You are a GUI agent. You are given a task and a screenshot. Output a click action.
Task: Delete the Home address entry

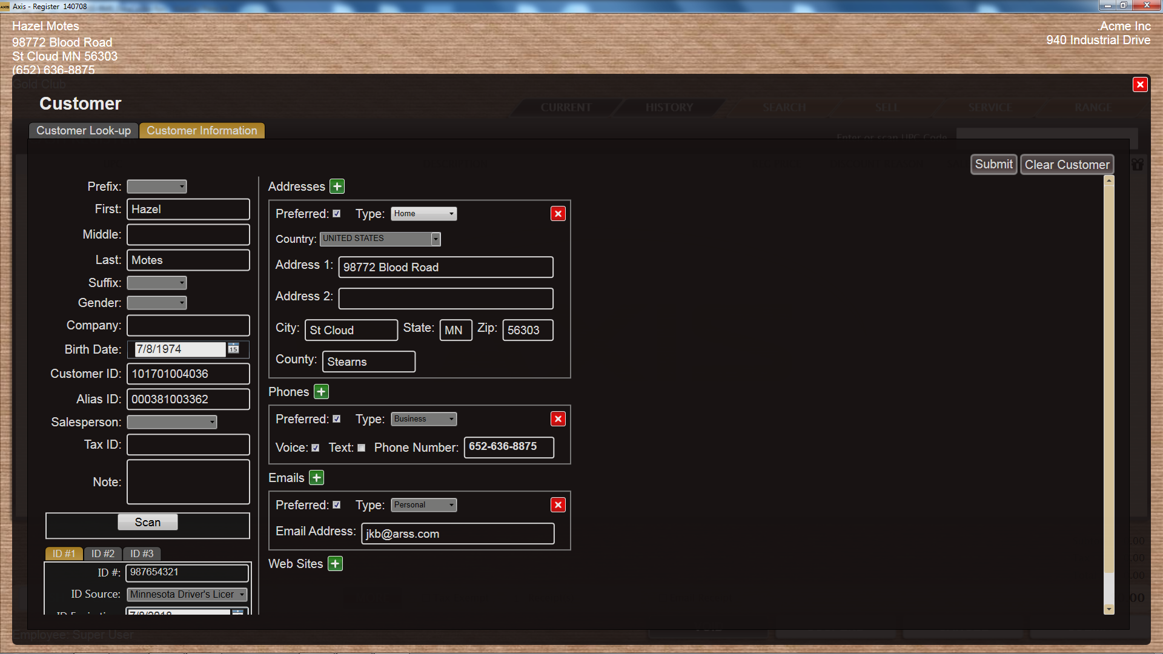click(x=558, y=214)
